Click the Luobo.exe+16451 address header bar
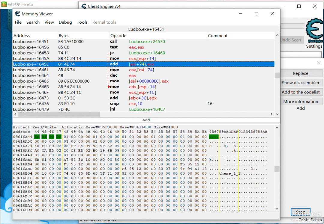324x224 pixels. pos(146,29)
